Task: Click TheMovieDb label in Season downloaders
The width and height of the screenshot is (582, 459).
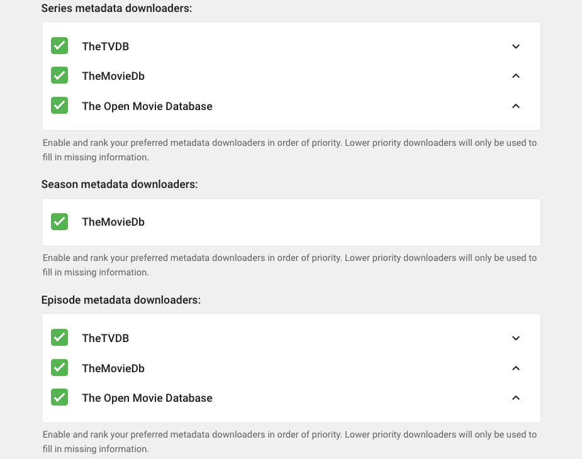Action: [x=113, y=222]
